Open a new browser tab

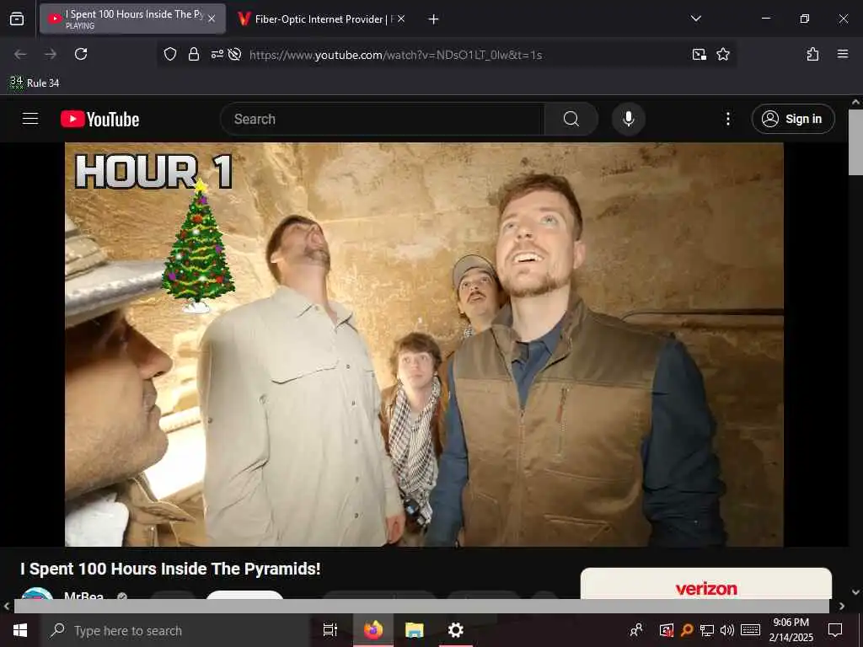[434, 19]
